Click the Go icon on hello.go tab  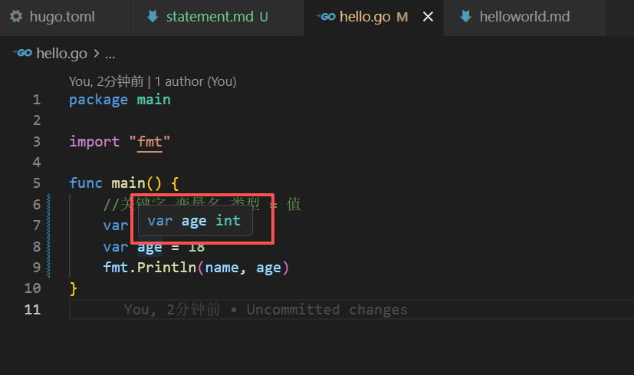pos(326,17)
